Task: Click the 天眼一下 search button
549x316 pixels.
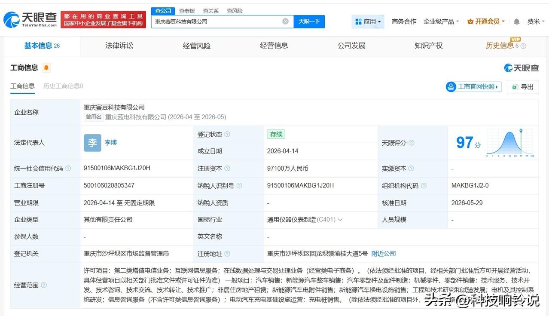Action: pos(309,21)
